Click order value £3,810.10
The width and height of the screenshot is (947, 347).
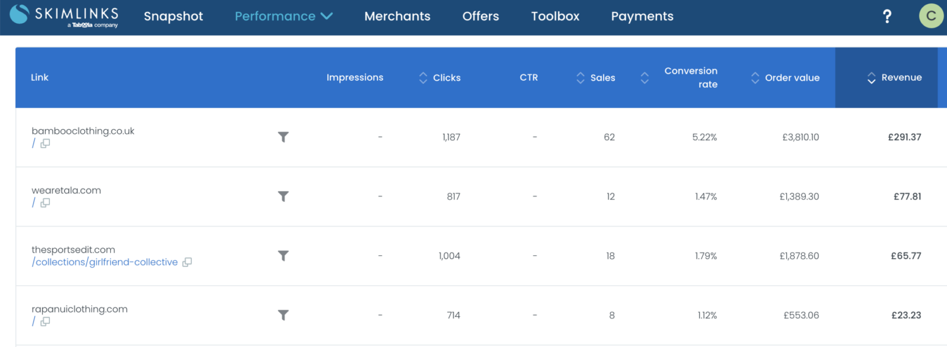click(x=801, y=137)
